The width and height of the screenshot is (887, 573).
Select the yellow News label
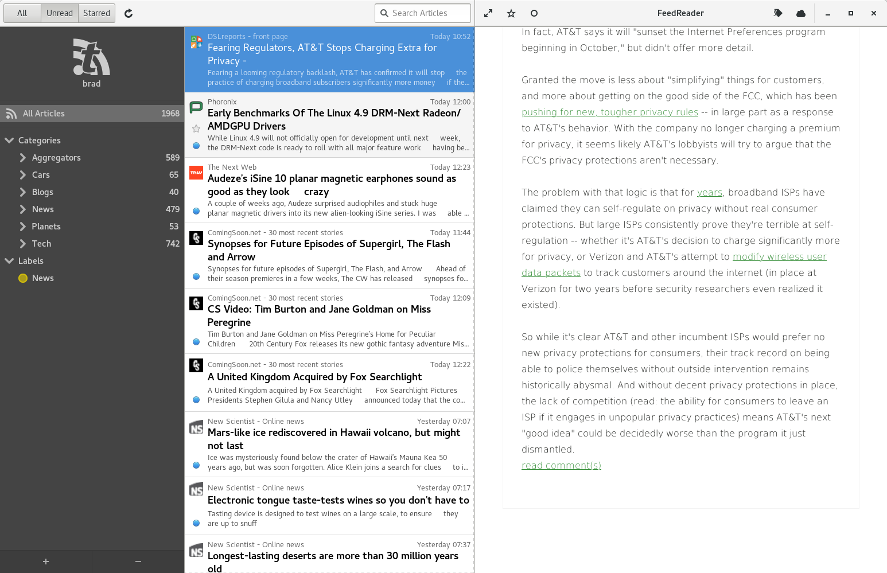coord(92,278)
